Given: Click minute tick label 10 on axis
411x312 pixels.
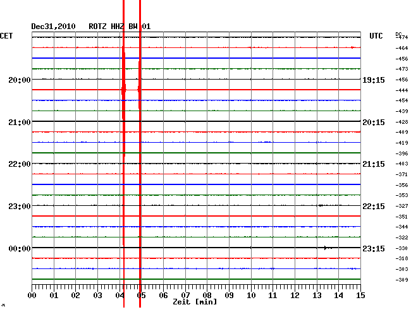Looking at the screenshot, I should point(251,296).
